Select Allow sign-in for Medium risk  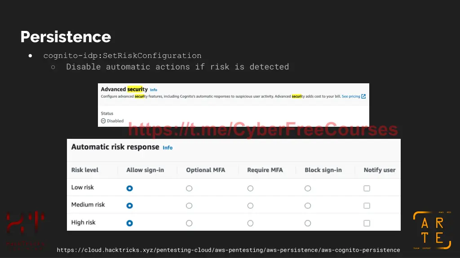click(x=130, y=206)
